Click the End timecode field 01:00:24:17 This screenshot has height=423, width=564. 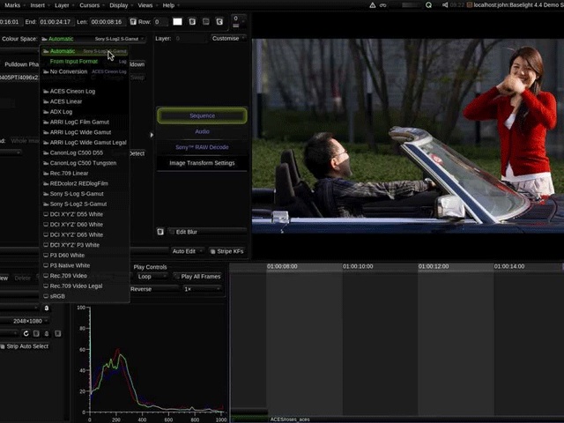56,22
